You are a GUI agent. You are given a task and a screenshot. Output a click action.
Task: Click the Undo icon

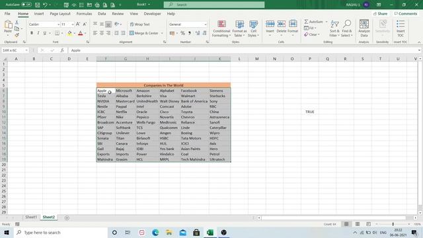[45, 5]
